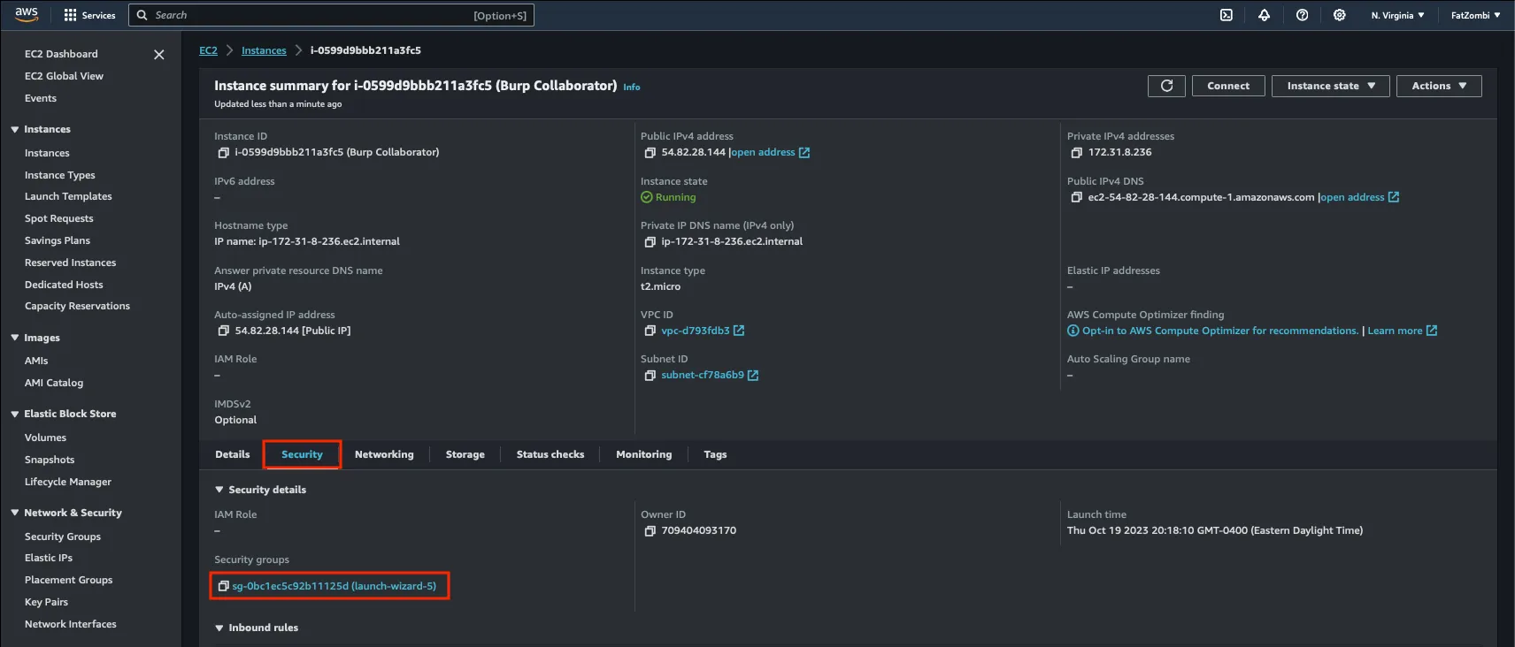Collapse the Network & Security section
This screenshot has height=647, width=1515.
click(x=15, y=513)
